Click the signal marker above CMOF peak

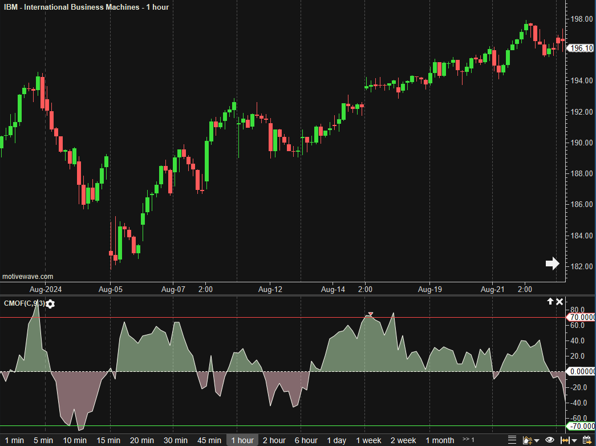[x=371, y=314]
